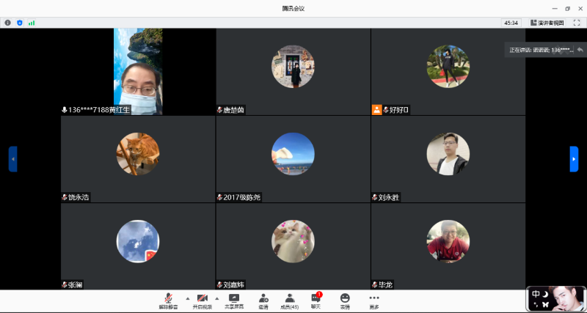
Task: Go to next page of participants
Action: coord(574,159)
